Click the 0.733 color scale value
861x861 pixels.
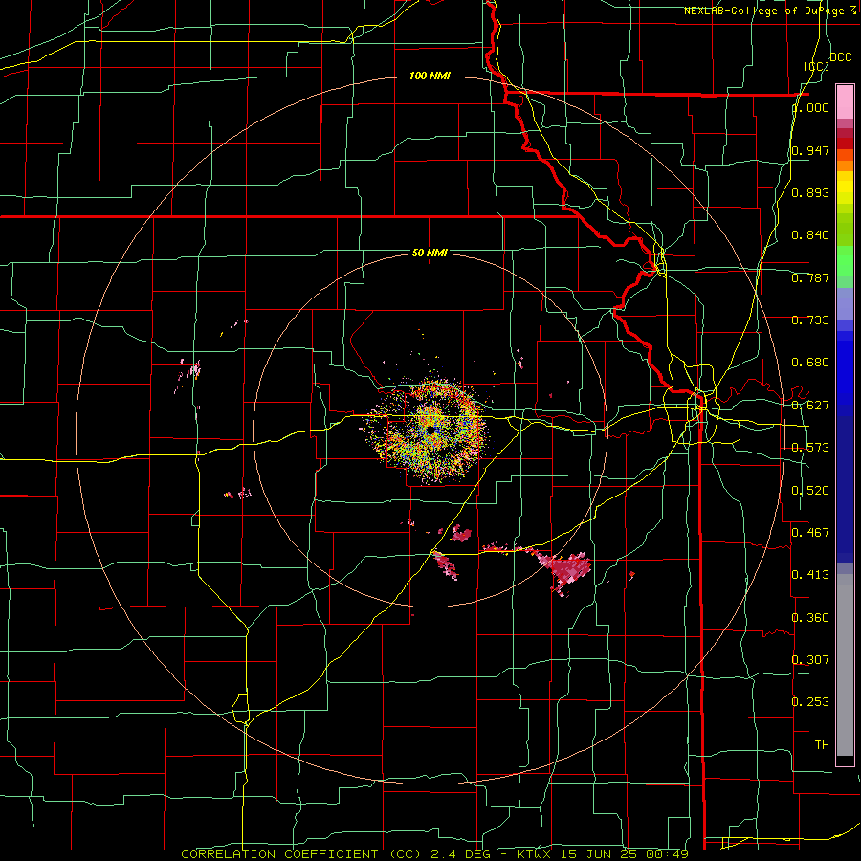click(x=810, y=320)
